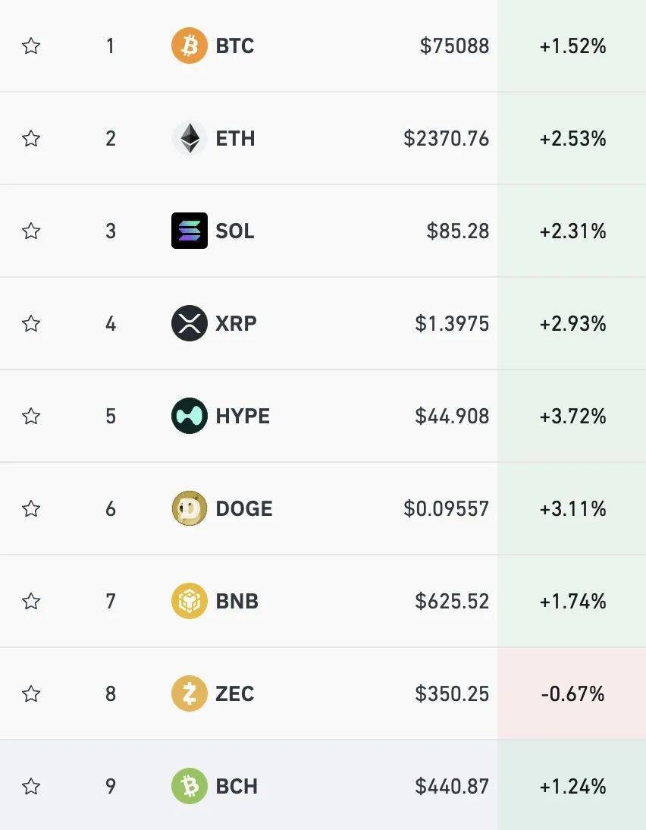The image size is (646, 830).
Task: Click the BTC +1.52% change cell
Action: click(x=572, y=46)
